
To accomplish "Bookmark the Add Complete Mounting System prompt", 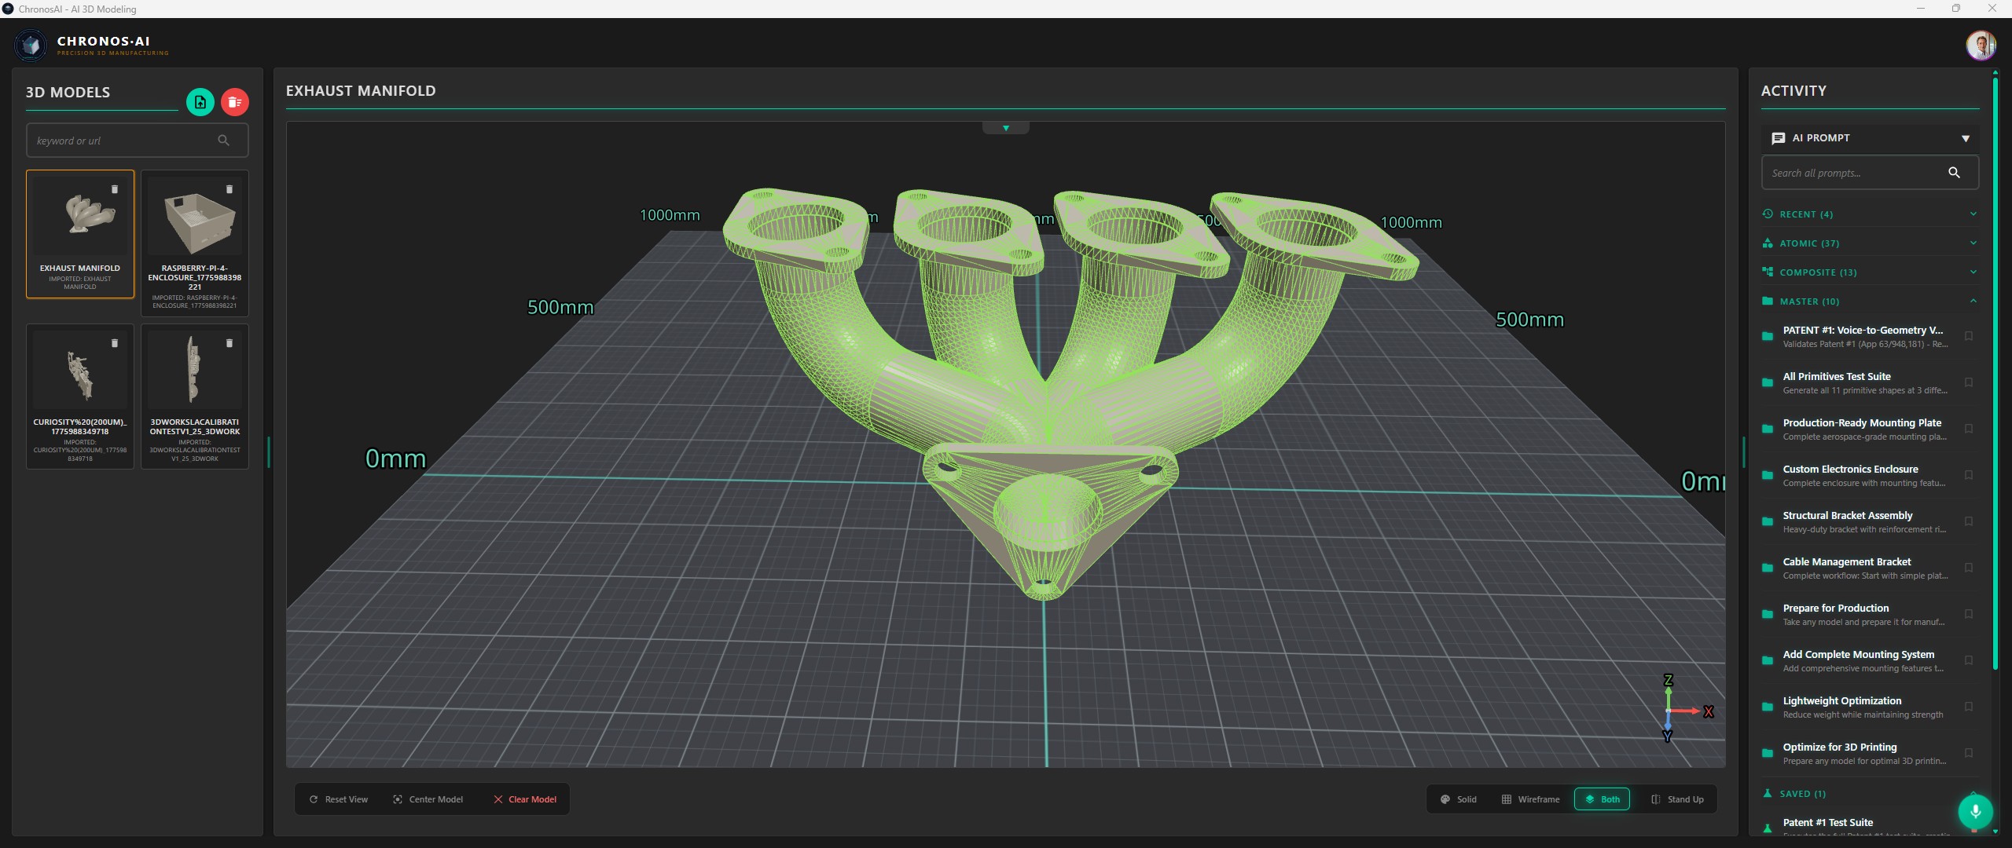I will tap(1969, 661).
